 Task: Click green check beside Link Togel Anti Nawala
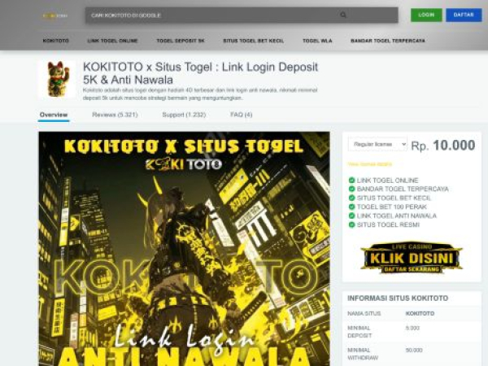point(351,216)
